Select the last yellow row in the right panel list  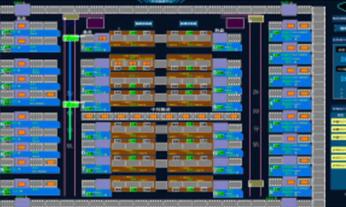point(339,166)
